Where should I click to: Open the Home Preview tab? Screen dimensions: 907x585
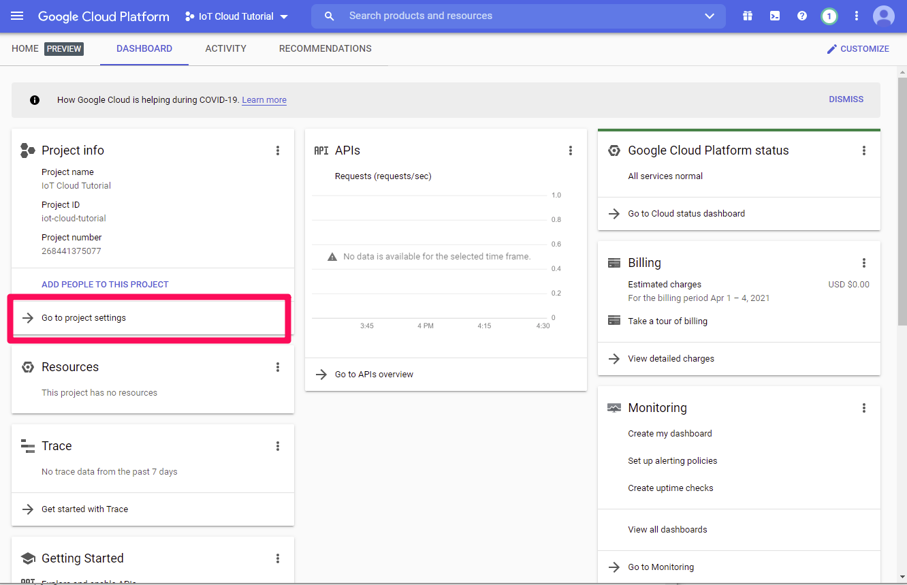pyautogui.click(x=48, y=49)
